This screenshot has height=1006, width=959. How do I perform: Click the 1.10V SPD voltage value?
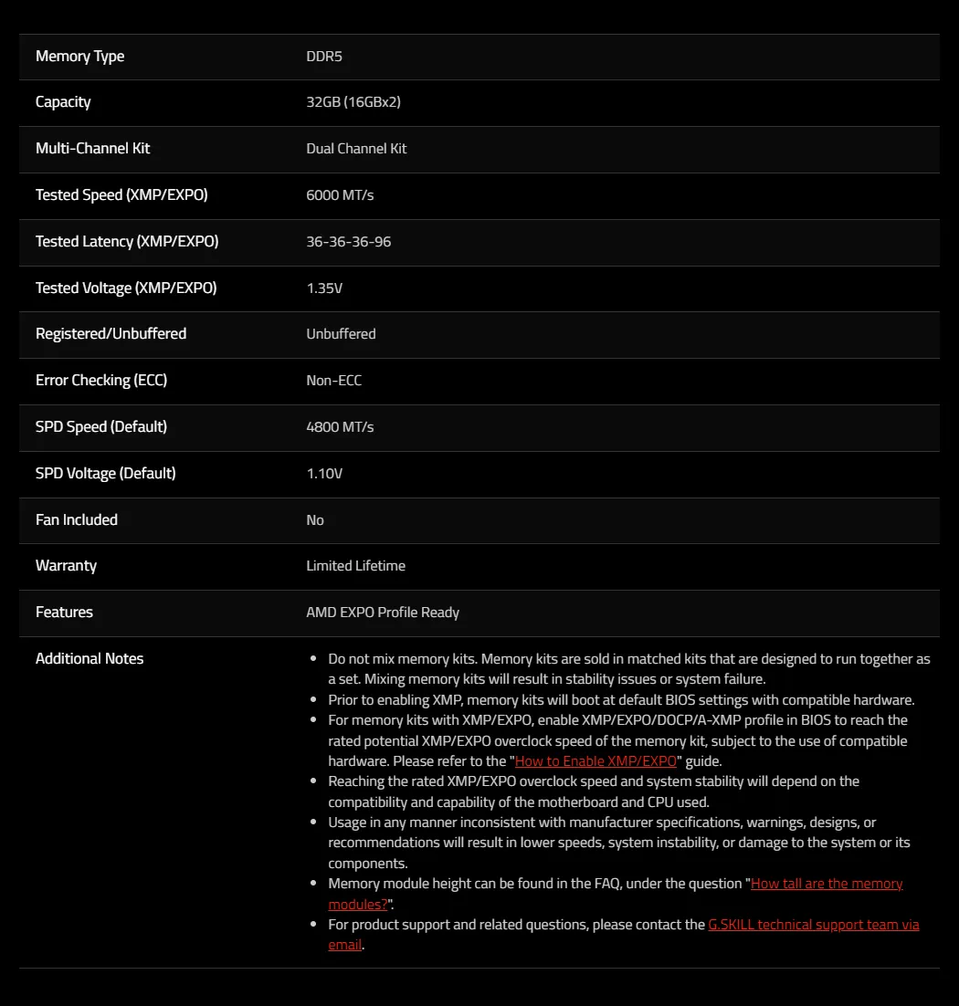click(324, 474)
